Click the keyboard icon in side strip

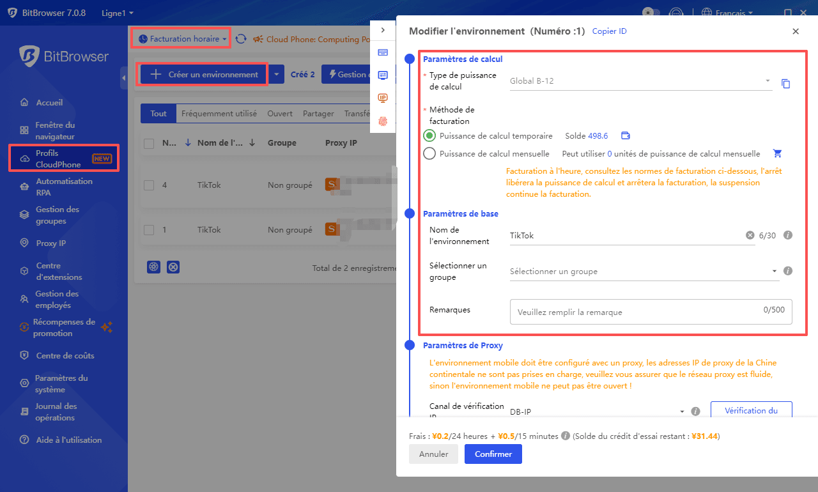pyautogui.click(x=383, y=52)
